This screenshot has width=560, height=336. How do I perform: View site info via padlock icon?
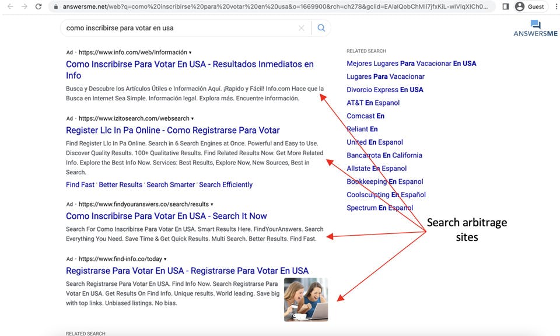coord(56,6)
